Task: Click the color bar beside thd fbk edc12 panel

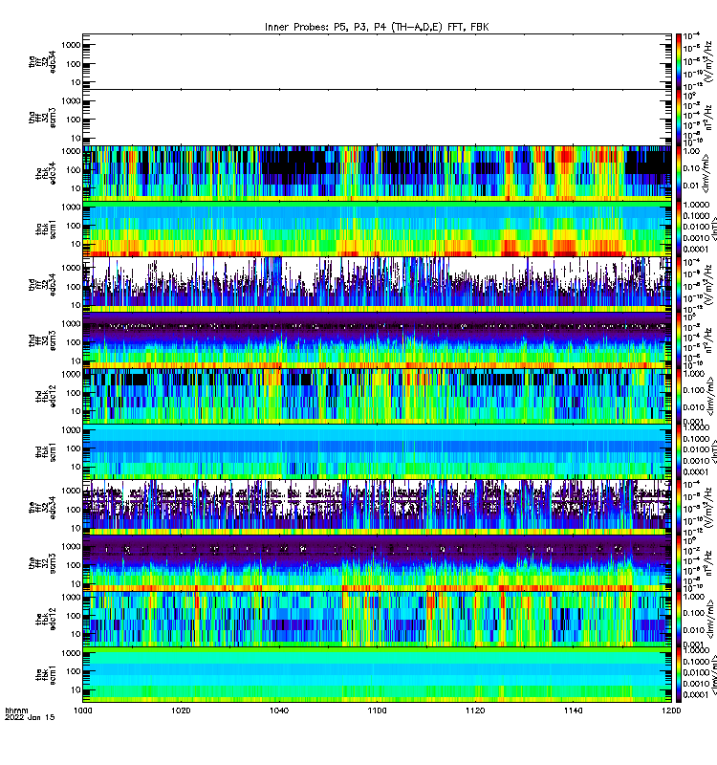Action: [x=679, y=396]
